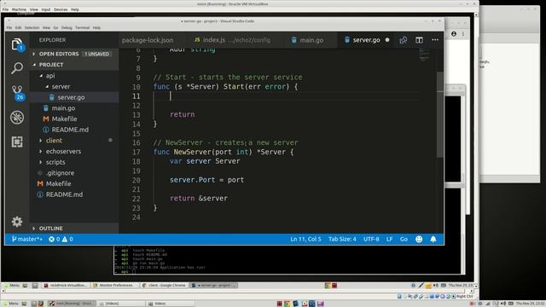The image size is (546, 307).
Task: Open Source Control view with 26 badge
Action: (17, 93)
